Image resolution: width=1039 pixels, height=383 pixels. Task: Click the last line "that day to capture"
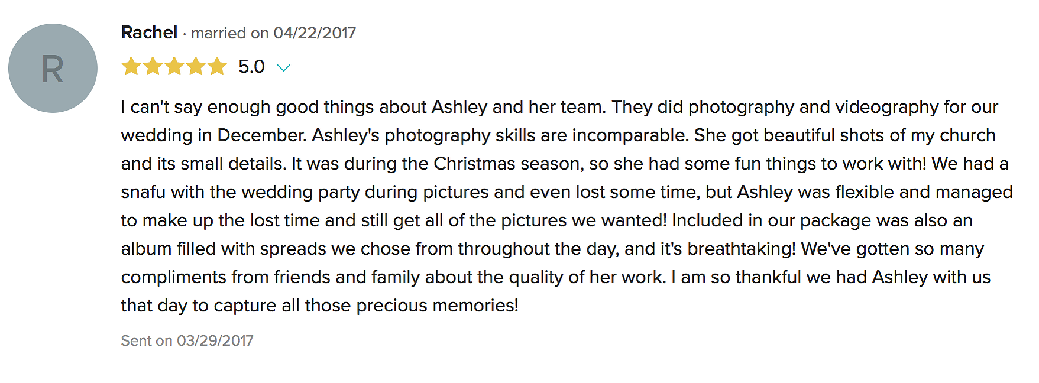click(319, 306)
